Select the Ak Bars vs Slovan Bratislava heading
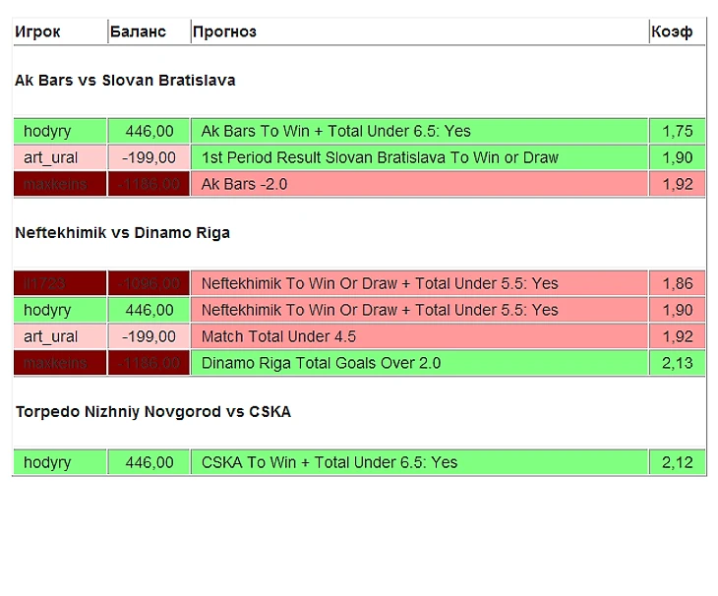The height and width of the screenshot is (596, 718). point(125,80)
